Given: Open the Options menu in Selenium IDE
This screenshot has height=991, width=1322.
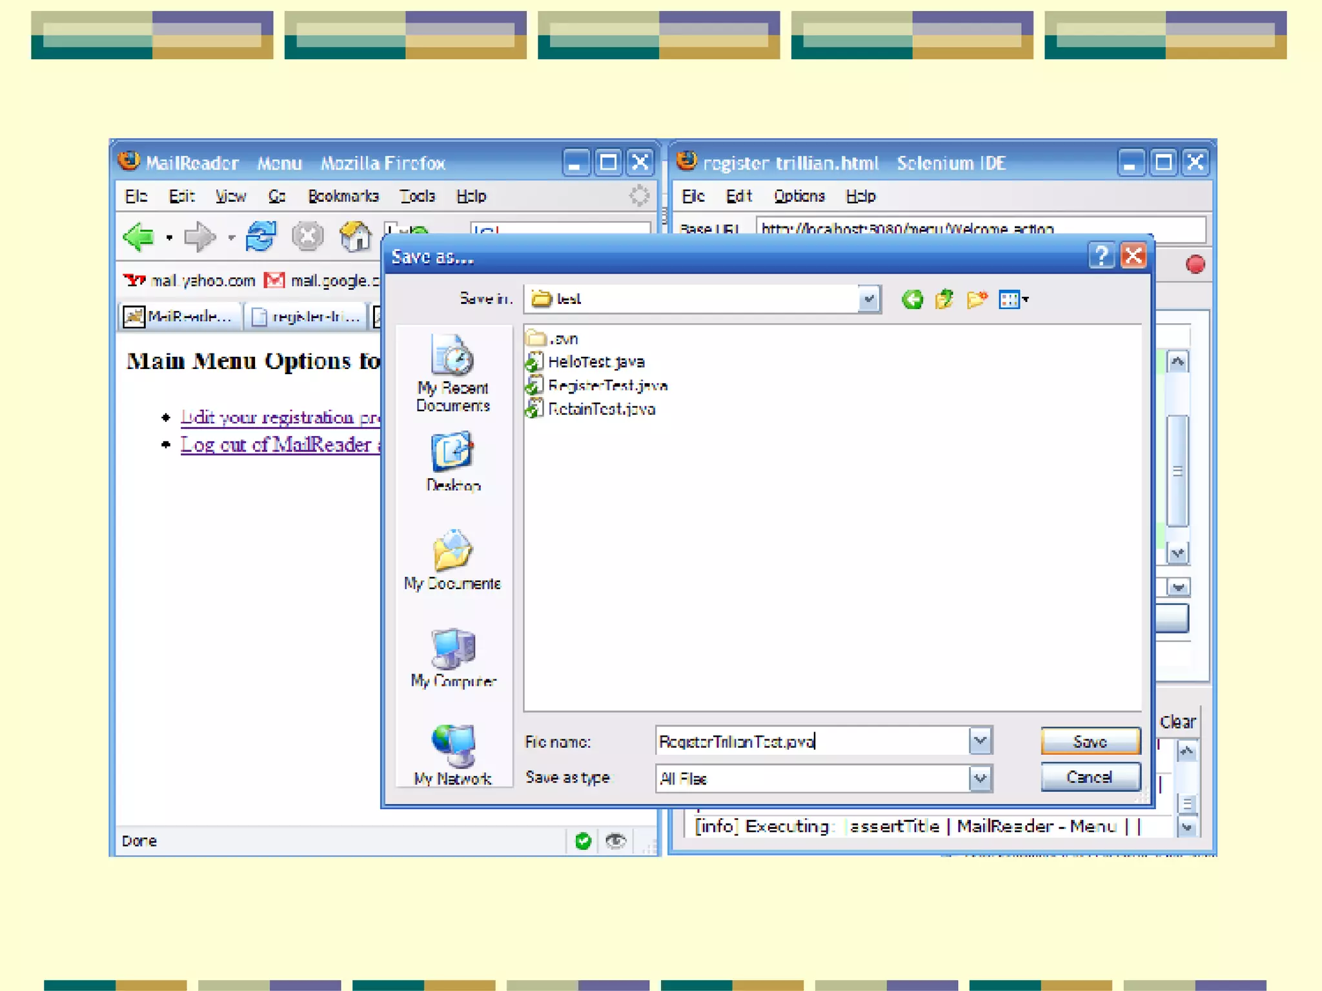Looking at the screenshot, I should [x=799, y=196].
